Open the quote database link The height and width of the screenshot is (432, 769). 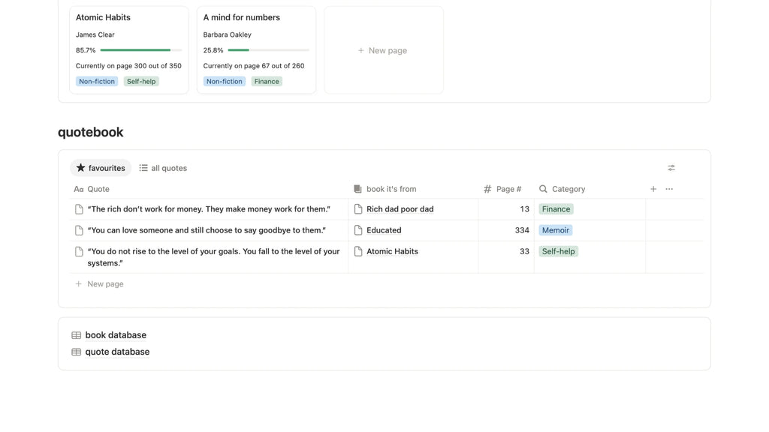[117, 352]
